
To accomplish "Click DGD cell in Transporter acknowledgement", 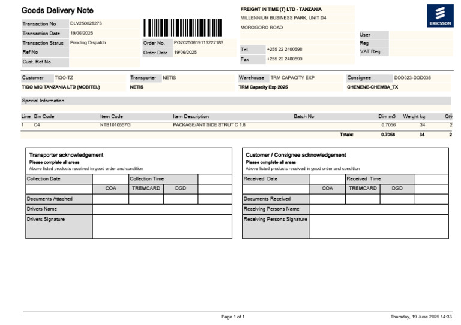I will click(x=181, y=189).
